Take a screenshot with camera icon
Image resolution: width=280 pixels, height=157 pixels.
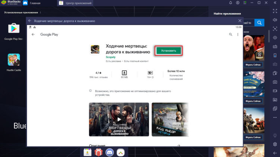275,82
